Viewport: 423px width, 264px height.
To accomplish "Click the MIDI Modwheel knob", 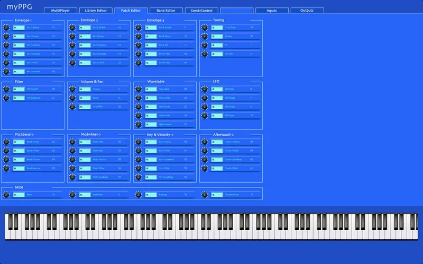I will click(72, 195).
